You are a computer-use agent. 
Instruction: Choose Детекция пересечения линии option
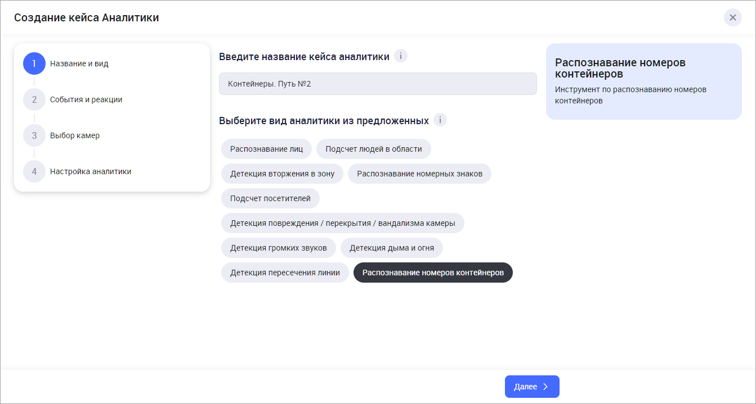click(x=285, y=273)
